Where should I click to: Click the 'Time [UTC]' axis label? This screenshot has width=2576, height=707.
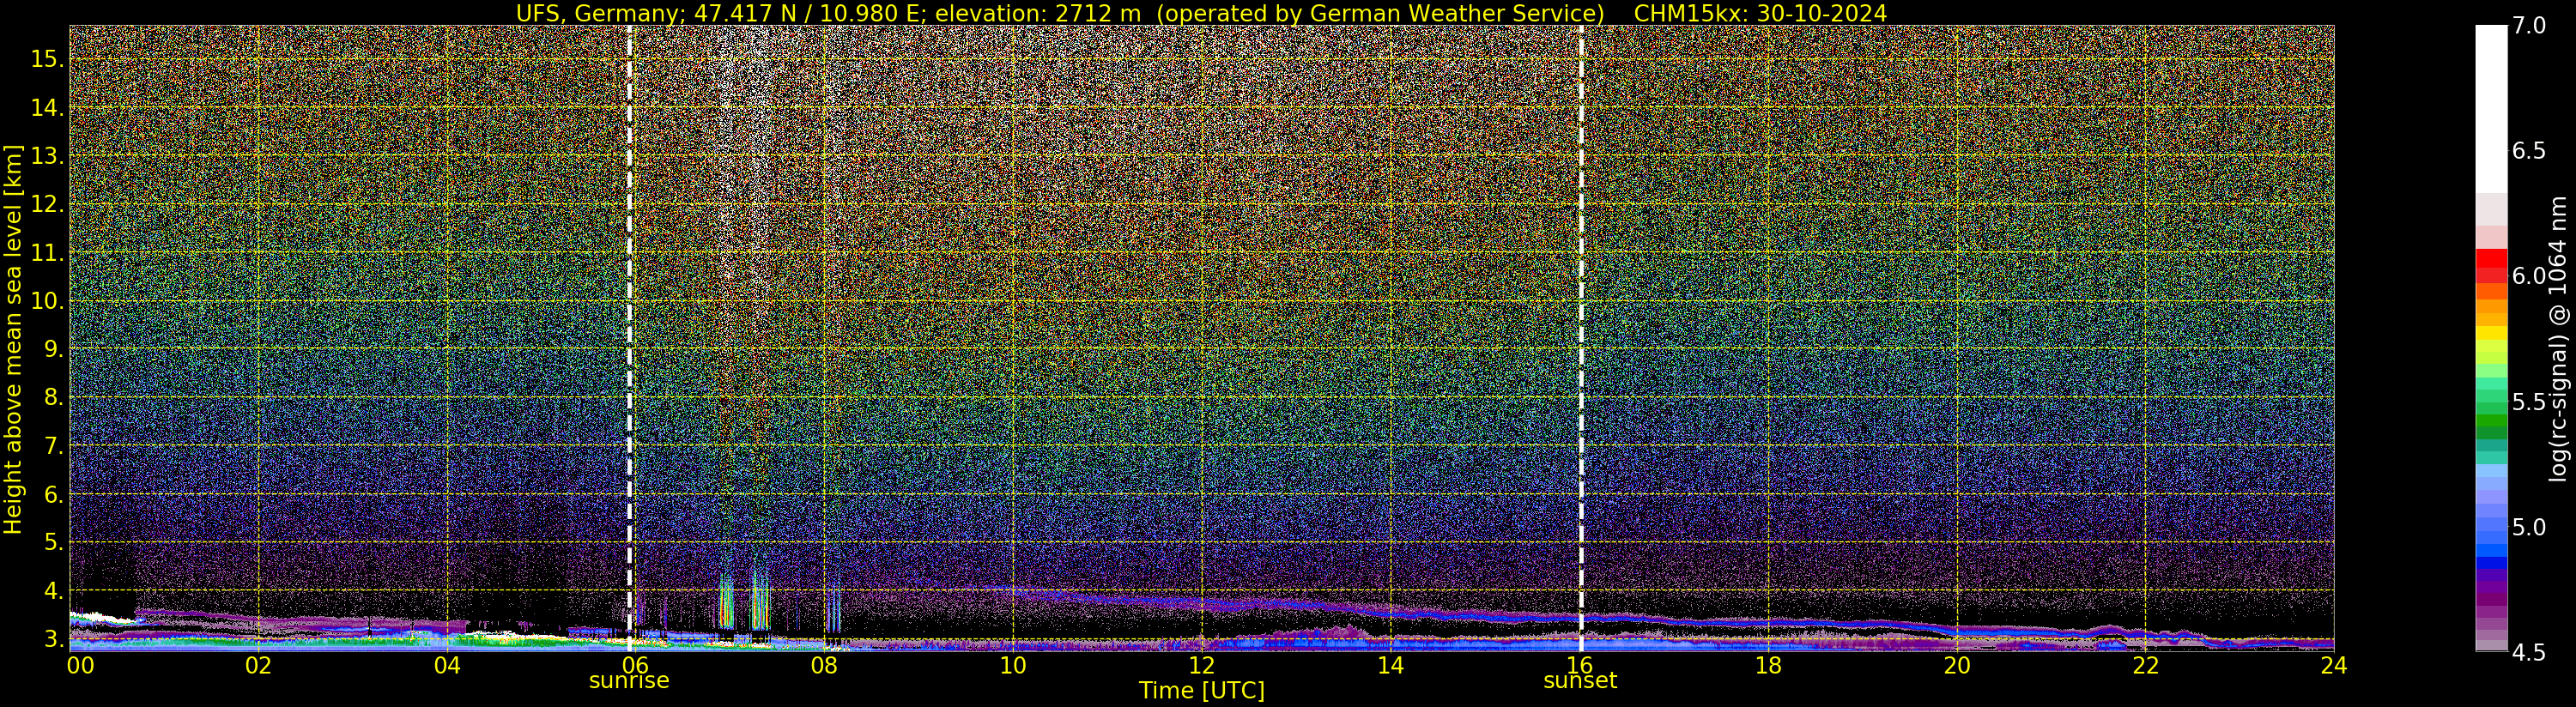pos(1202,690)
